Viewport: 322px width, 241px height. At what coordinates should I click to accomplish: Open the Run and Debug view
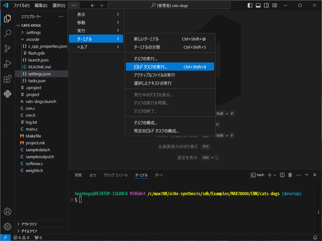coord(8,64)
